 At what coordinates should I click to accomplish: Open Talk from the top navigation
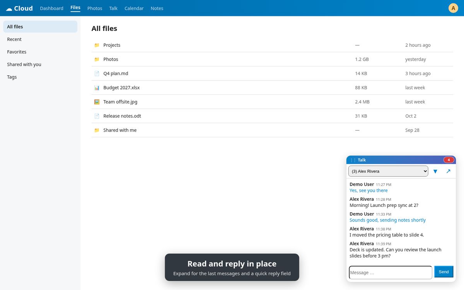coord(113,8)
